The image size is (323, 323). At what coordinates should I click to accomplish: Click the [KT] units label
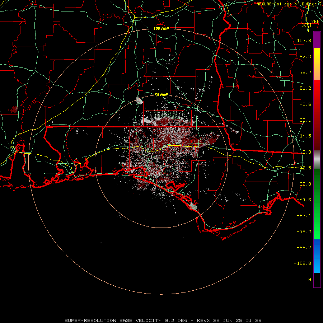click(306, 25)
